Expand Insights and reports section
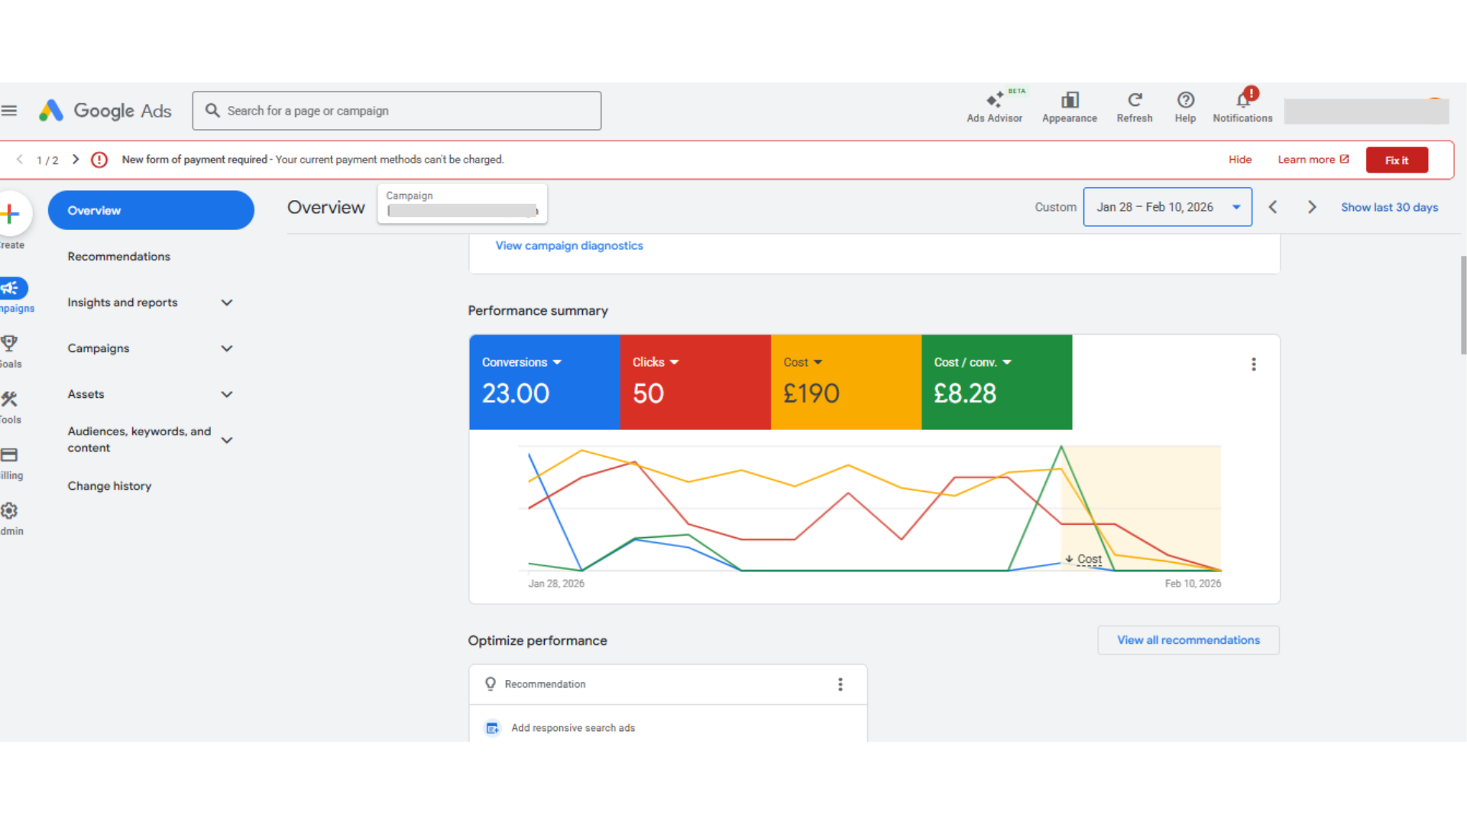This screenshot has height=825, width=1467. tap(226, 302)
